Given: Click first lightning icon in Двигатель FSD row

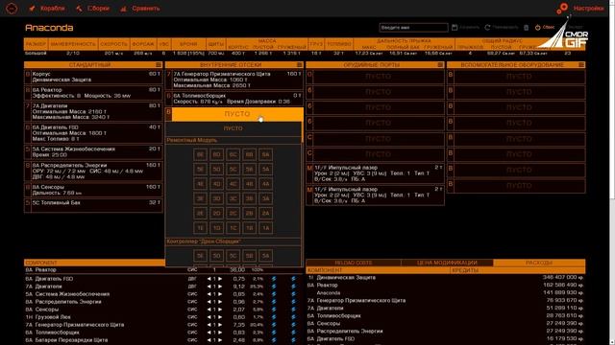Looking at the screenshot, I should tap(274, 279).
